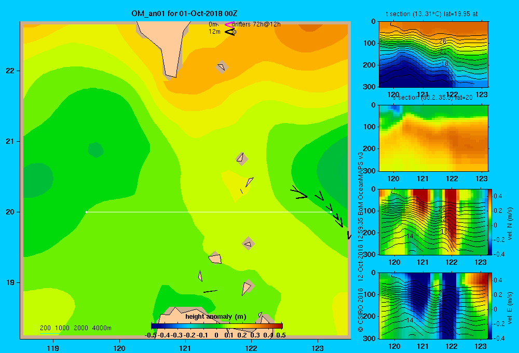Image resolution: width=519 pixels, height=353 pixels.
Task: Click latitude label '22' on main map
Action: tap(10, 71)
